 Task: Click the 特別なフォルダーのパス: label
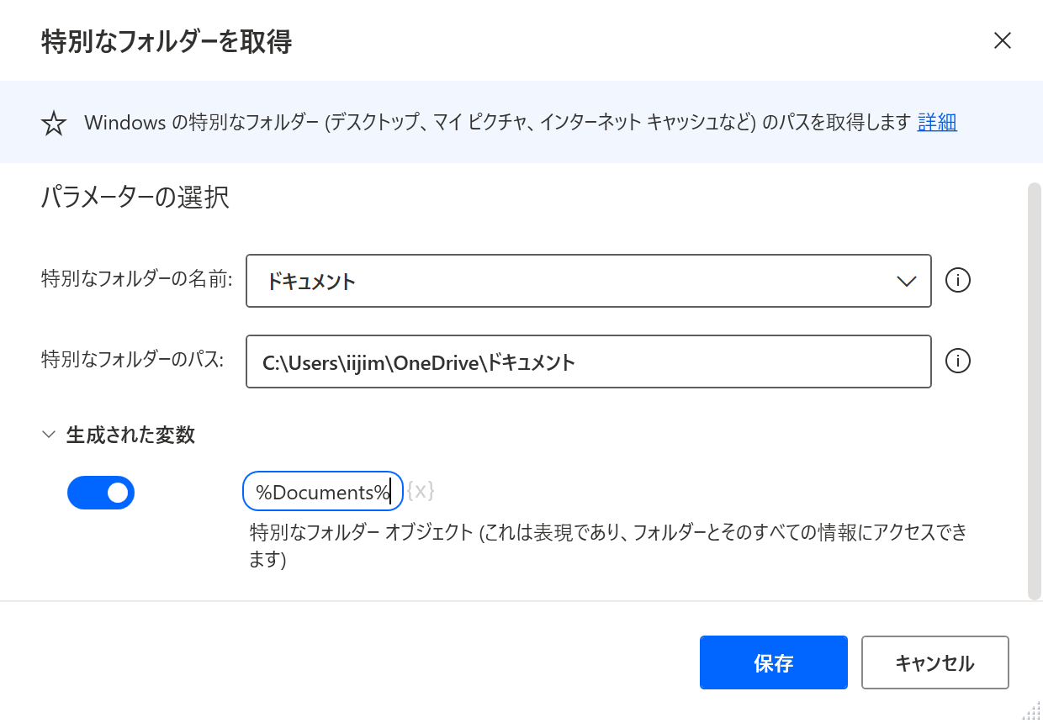click(x=132, y=360)
